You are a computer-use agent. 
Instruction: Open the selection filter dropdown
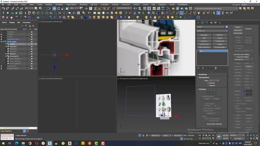29,8
